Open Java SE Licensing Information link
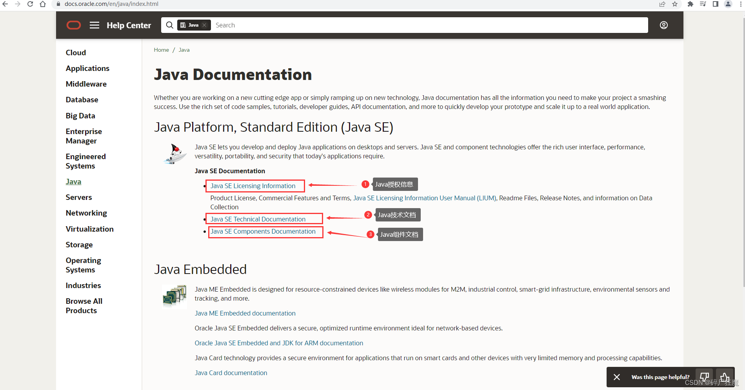The width and height of the screenshot is (745, 390). click(x=253, y=186)
